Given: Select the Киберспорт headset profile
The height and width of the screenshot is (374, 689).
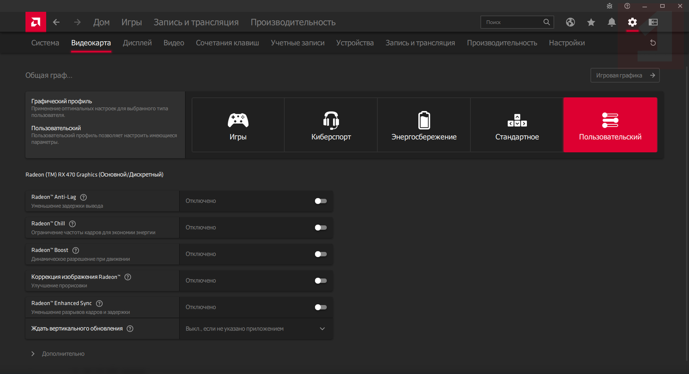Looking at the screenshot, I should click(331, 125).
